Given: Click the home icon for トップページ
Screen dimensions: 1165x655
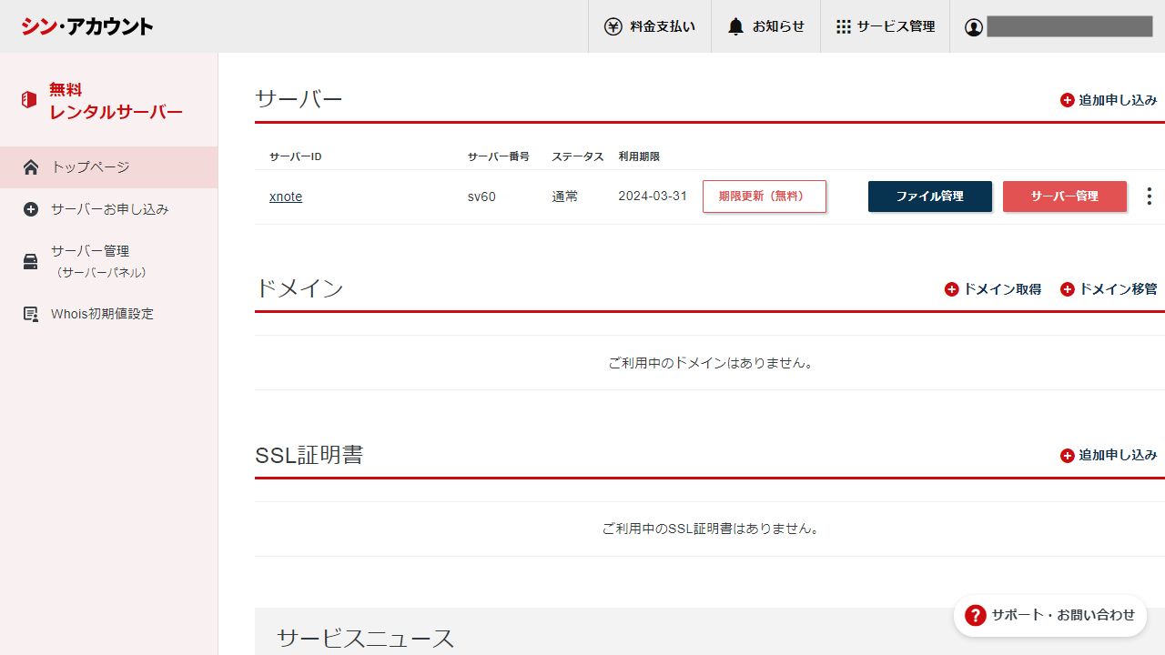Looking at the screenshot, I should [x=31, y=167].
